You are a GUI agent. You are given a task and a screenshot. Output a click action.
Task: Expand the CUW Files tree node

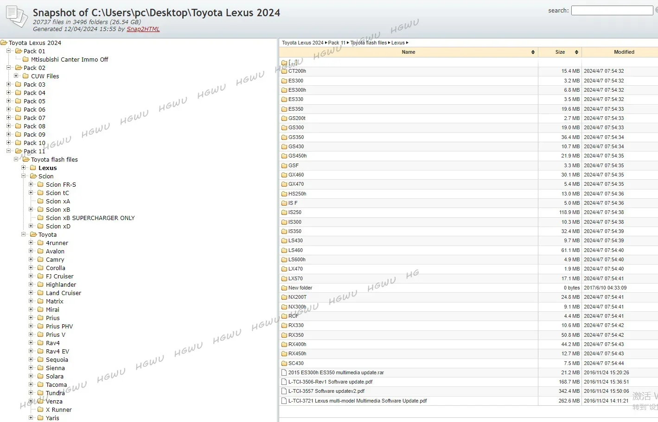pos(16,76)
